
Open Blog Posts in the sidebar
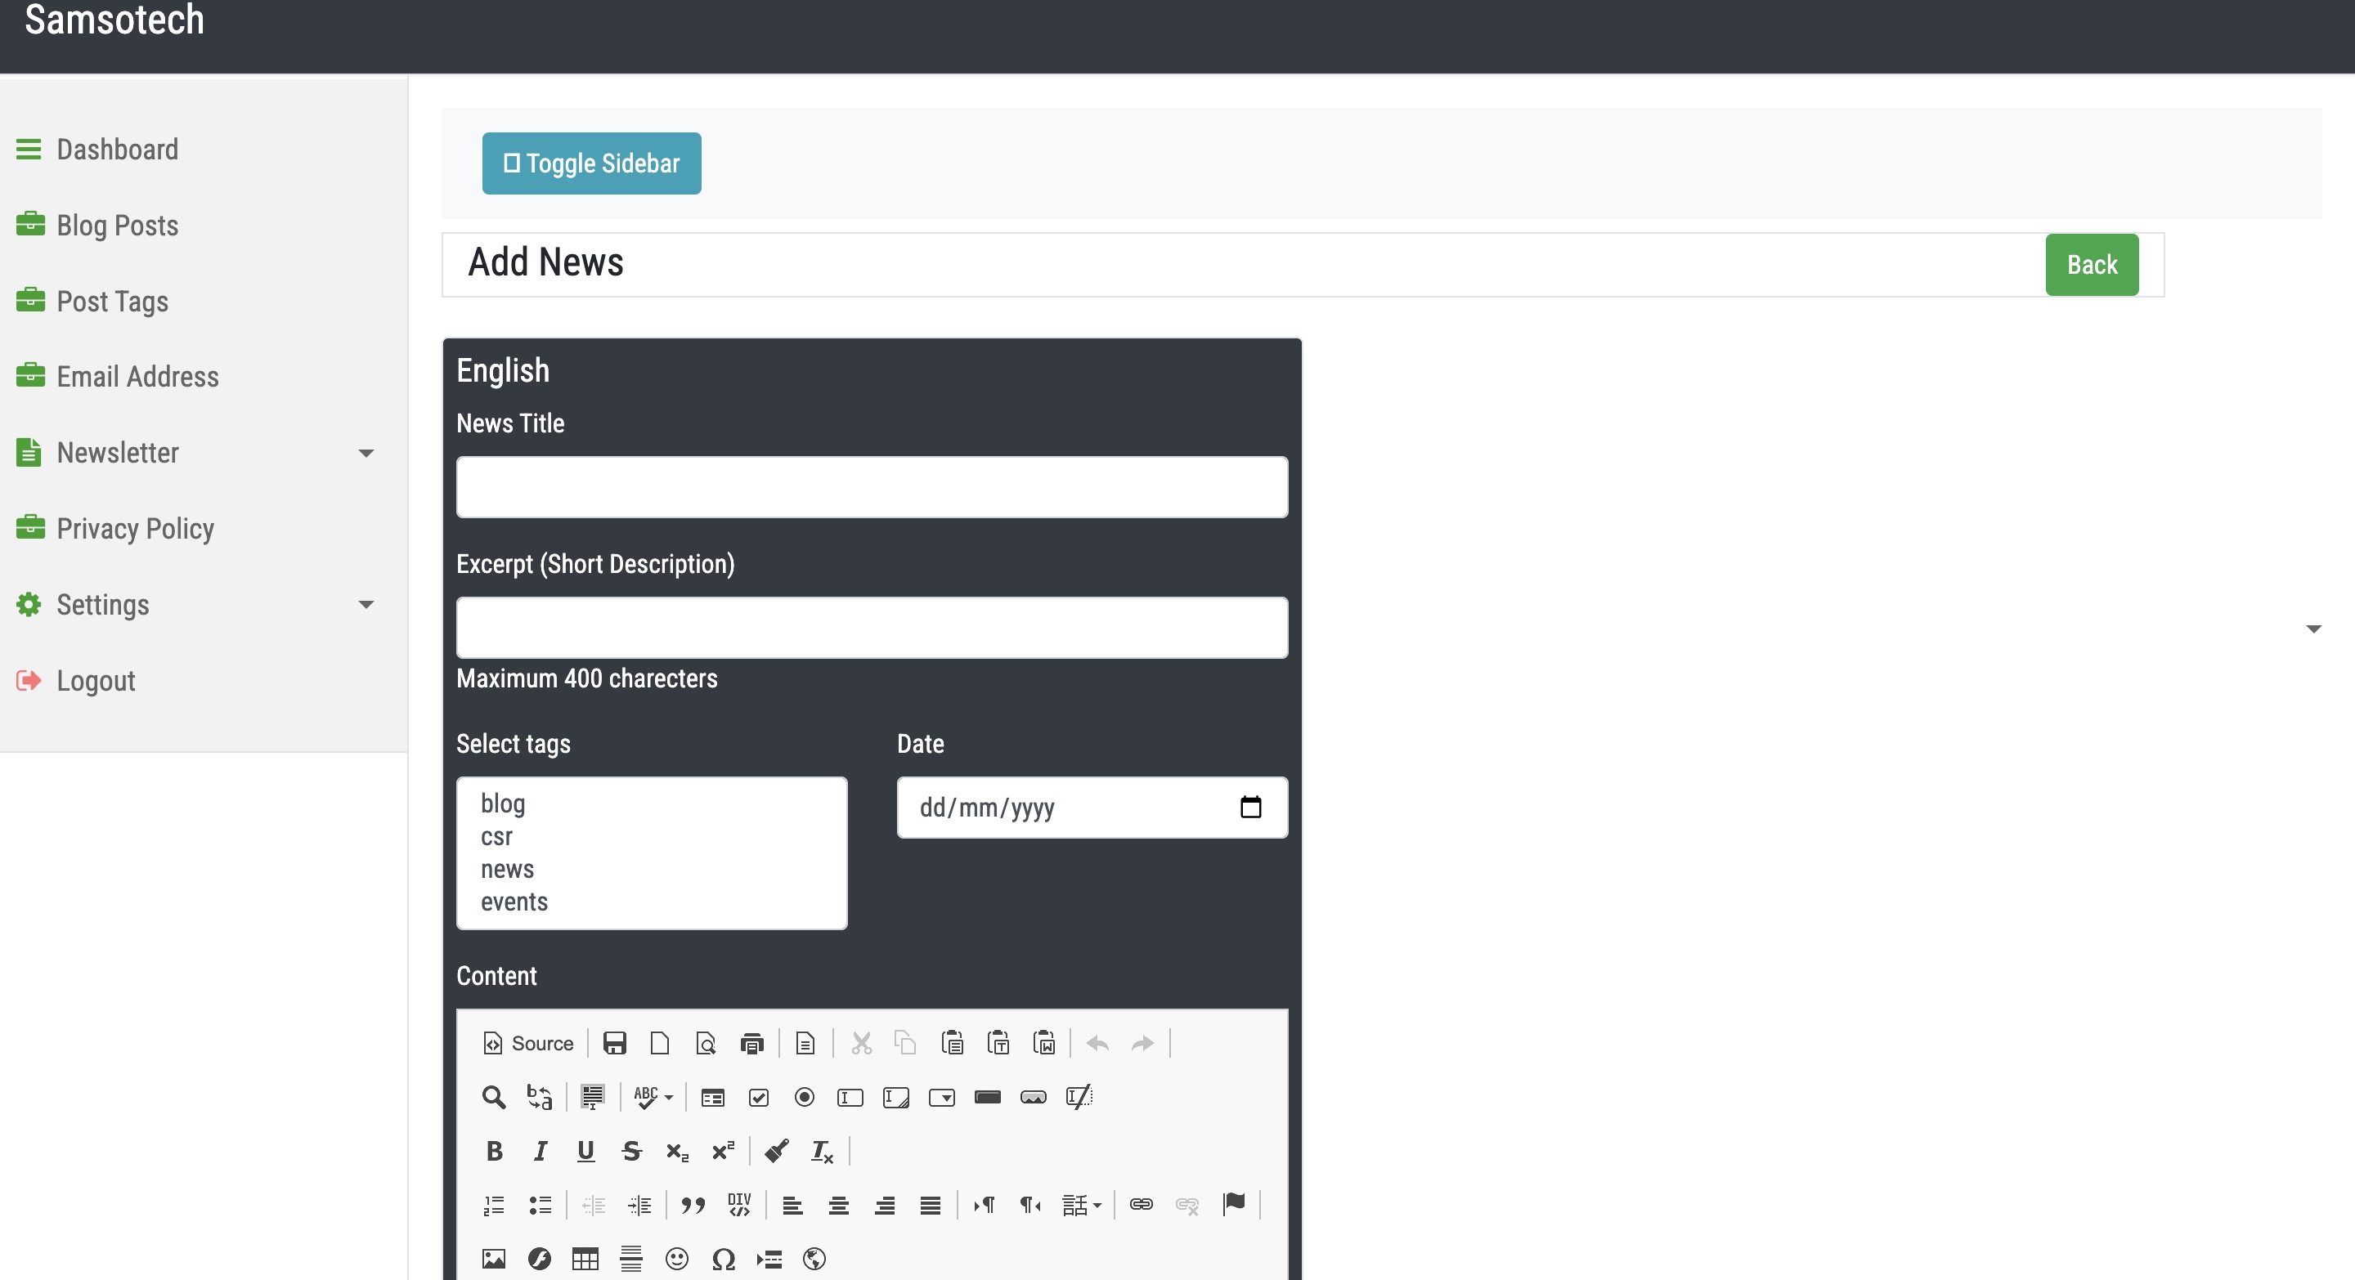117,226
